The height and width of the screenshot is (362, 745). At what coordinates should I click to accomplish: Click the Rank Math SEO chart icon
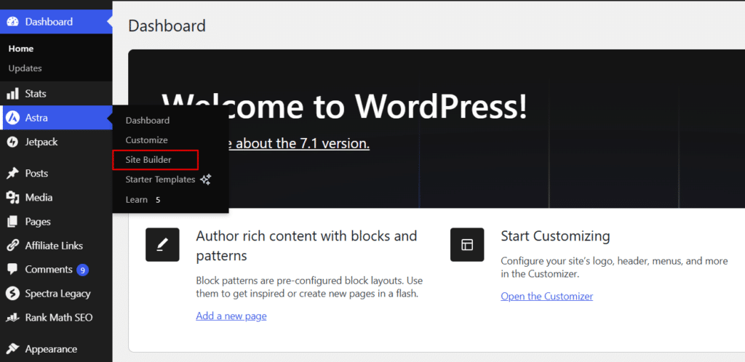click(x=13, y=318)
